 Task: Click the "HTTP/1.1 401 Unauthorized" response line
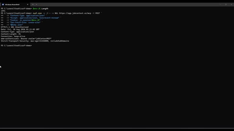[15, 27]
